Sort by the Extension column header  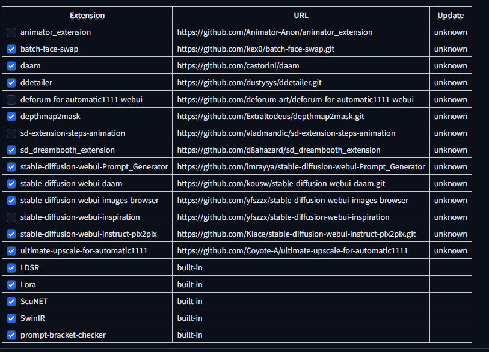click(x=87, y=15)
